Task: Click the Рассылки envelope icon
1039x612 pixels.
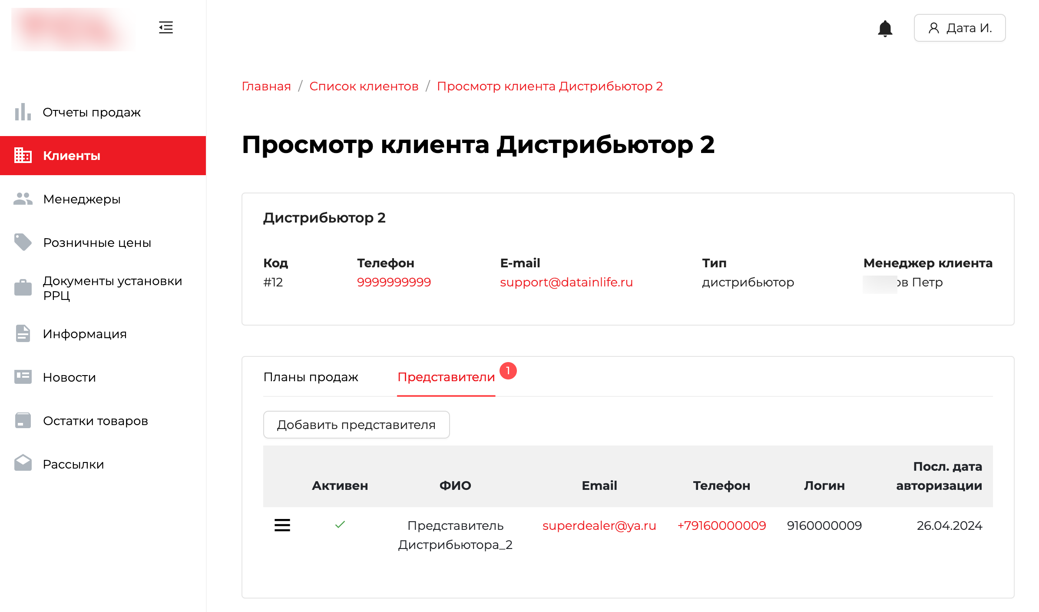Action: click(23, 464)
